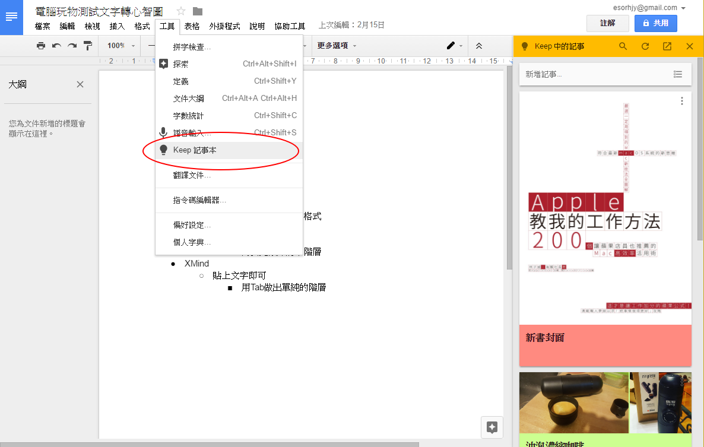
Task: Open more options on Apple book note
Action: click(x=682, y=101)
